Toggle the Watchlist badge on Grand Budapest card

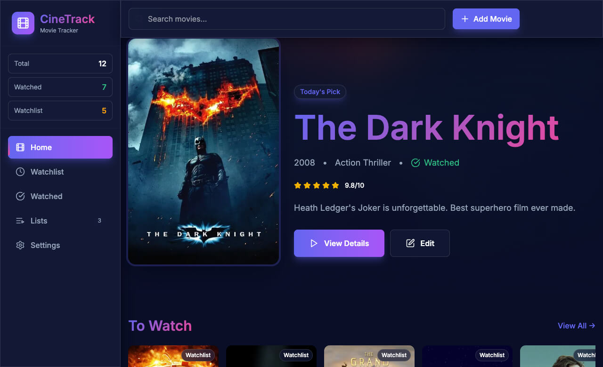pos(394,355)
